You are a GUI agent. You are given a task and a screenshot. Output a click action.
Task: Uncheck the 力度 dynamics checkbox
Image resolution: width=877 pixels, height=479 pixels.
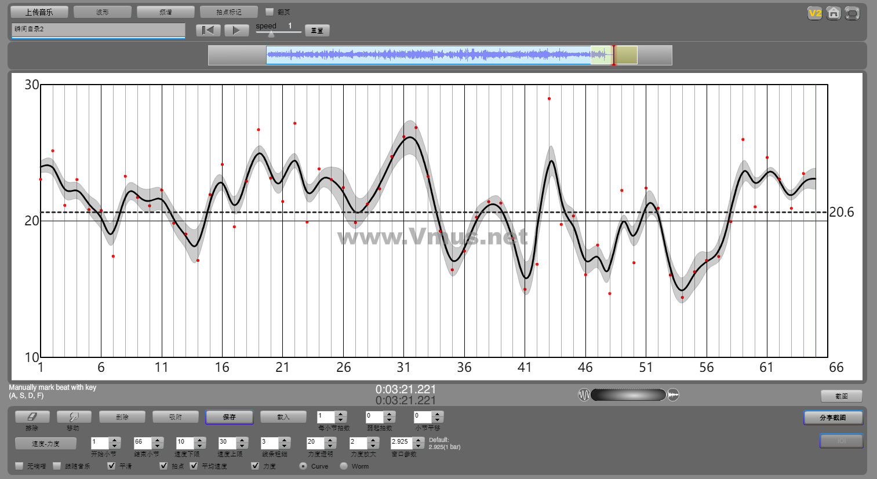tap(255, 466)
